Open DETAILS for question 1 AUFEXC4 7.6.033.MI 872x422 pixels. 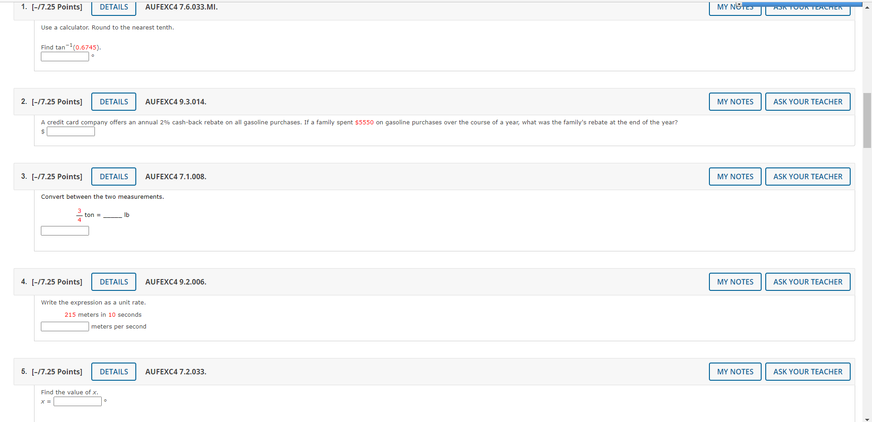113,7
